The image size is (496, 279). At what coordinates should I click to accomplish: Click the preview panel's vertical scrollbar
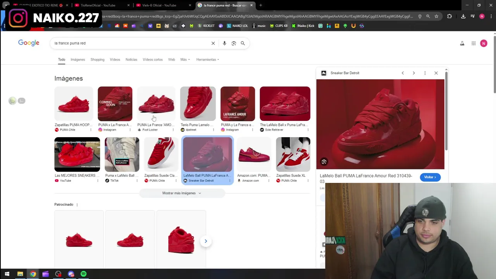(x=446, y=110)
